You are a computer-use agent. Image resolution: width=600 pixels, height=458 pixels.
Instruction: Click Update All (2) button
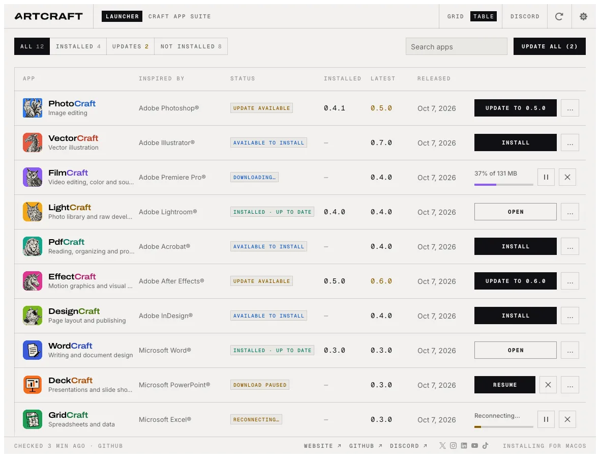(550, 46)
